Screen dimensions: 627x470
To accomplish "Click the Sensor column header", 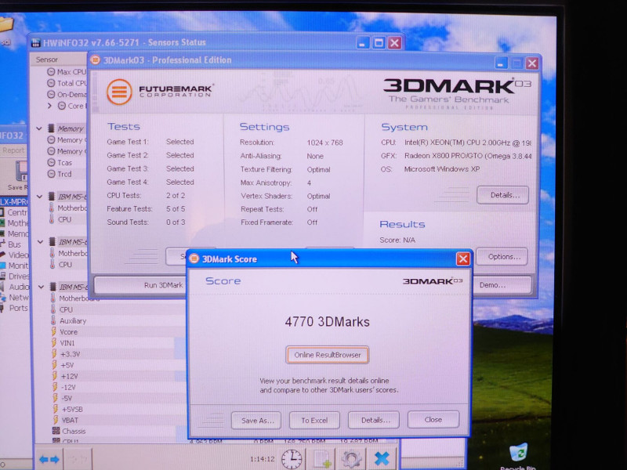I will click(x=59, y=60).
